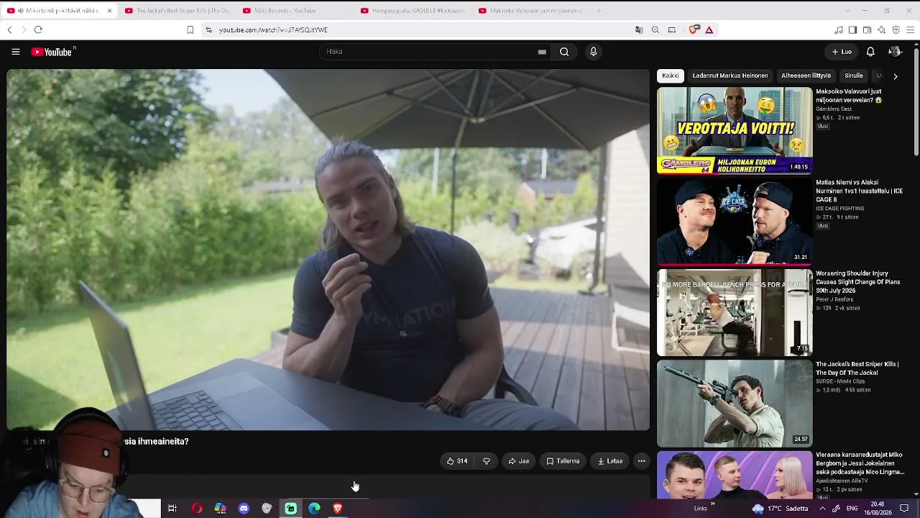Start voice search with the microphone icon
The width and height of the screenshot is (920, 518).
(593, 52)
